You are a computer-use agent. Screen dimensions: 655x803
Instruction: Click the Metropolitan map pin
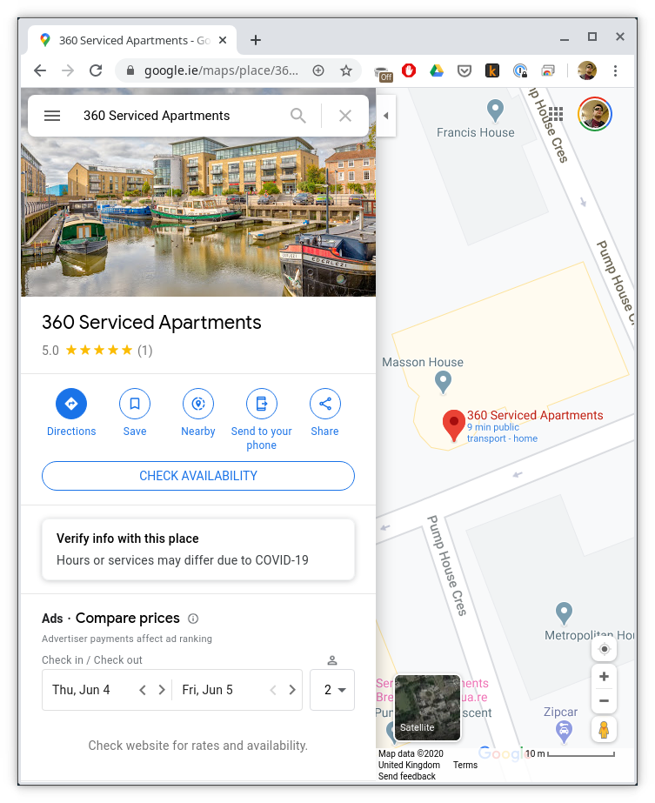tap(564, 613)
